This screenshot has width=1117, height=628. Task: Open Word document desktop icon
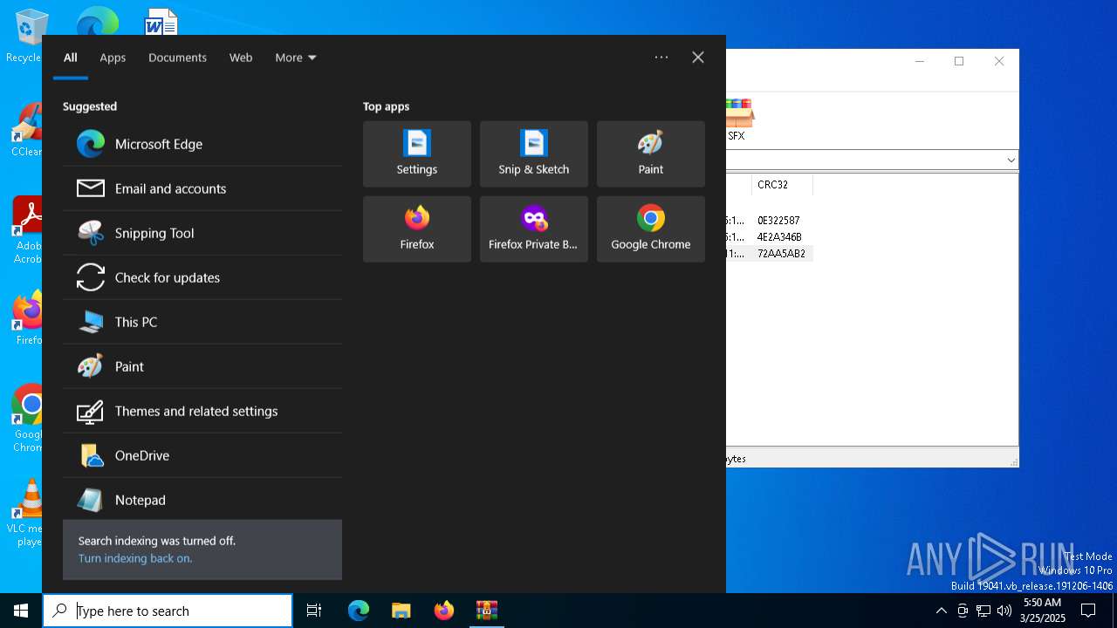(x=161, y=22)
